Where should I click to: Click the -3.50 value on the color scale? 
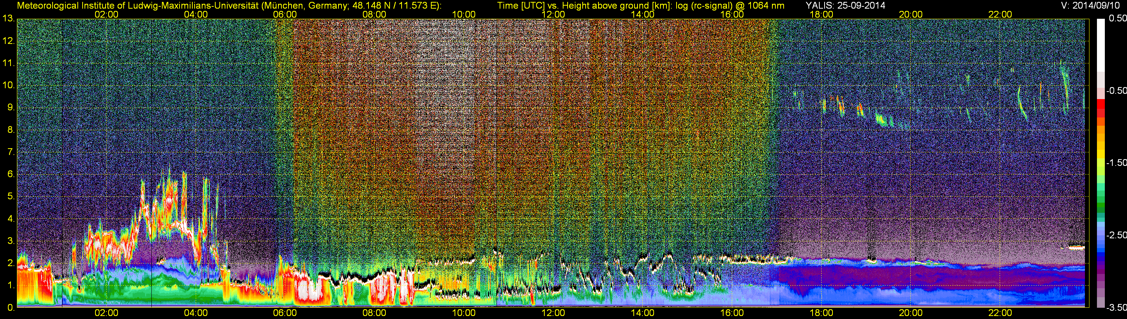(1116, 308)
